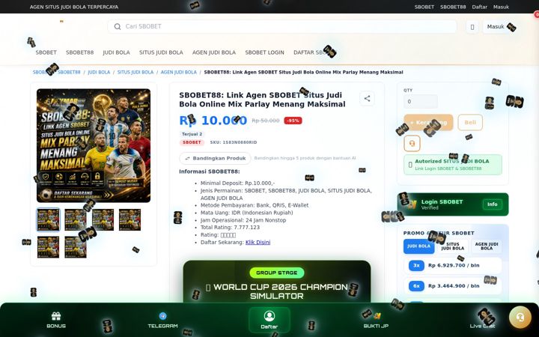Click the SBOBET88 breadcrumb link

(69, 72)
